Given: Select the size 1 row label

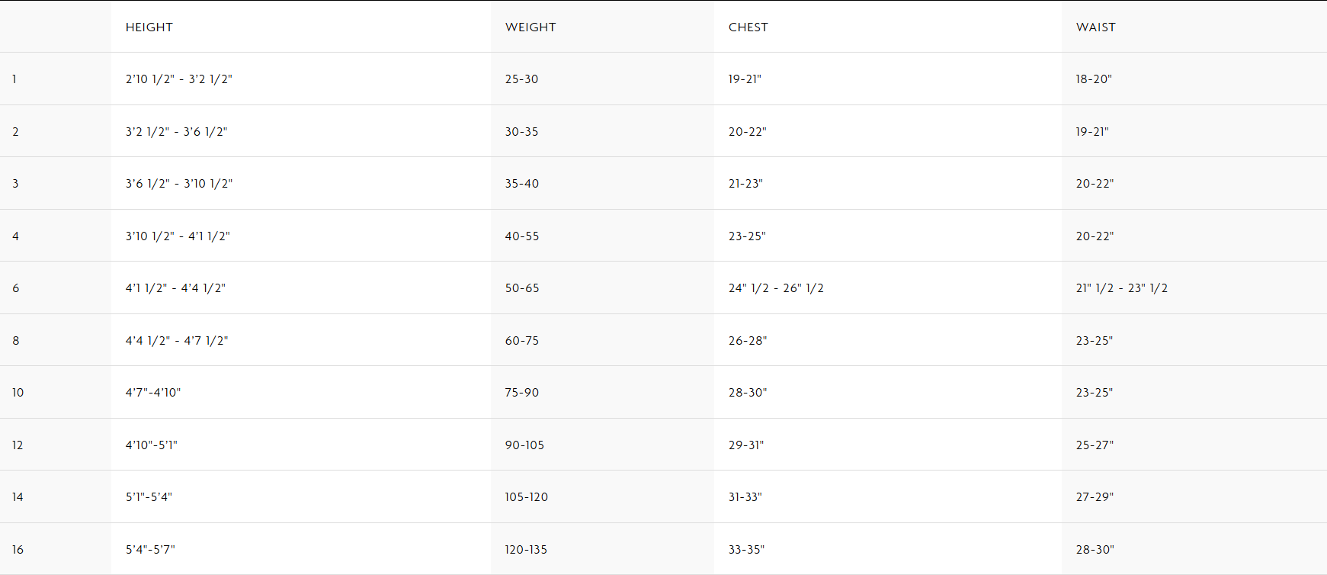Looking at the screenshot, I should (14, 79).
